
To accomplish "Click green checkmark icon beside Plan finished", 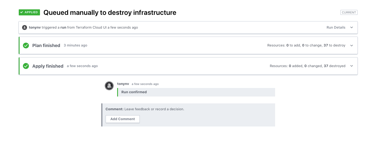I will coord(26,45).
